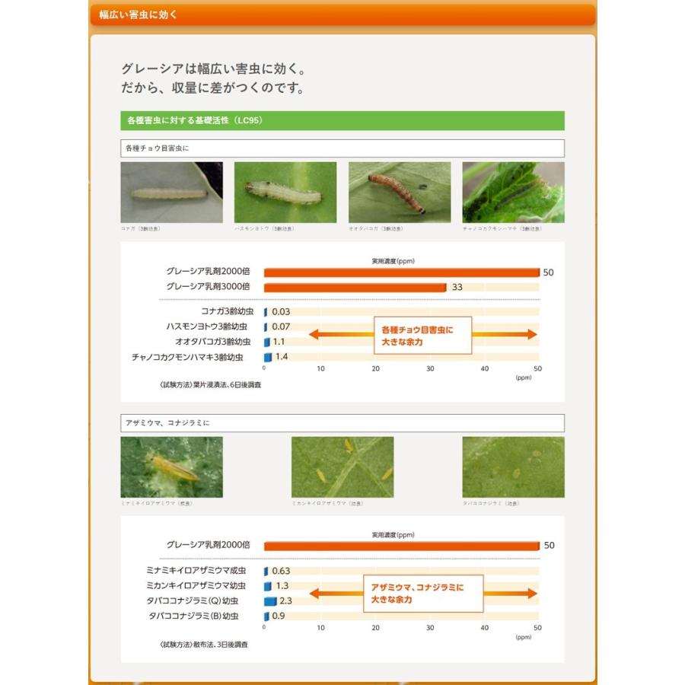Viewport: 685px width, 685px height.
Task: Open the ミナミキイロアザミウマ adult photo
Action: pos(171,467)
